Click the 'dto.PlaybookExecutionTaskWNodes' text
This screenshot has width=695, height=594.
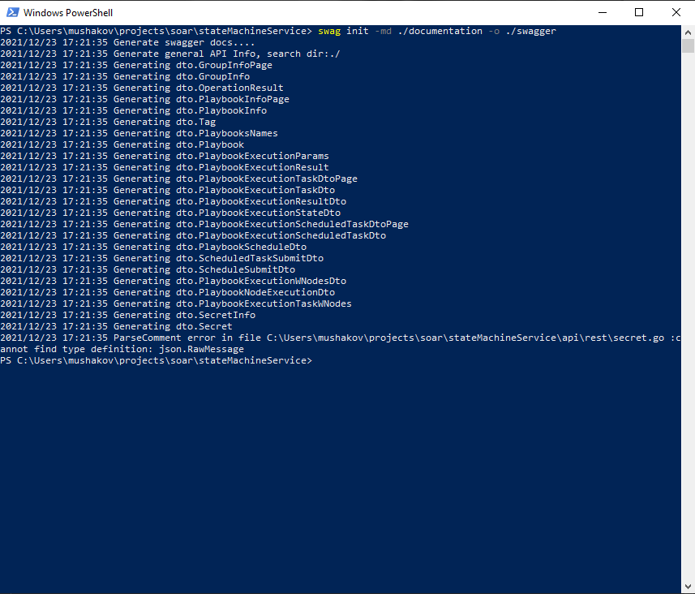pyautogui.click(x=264, y=303)
